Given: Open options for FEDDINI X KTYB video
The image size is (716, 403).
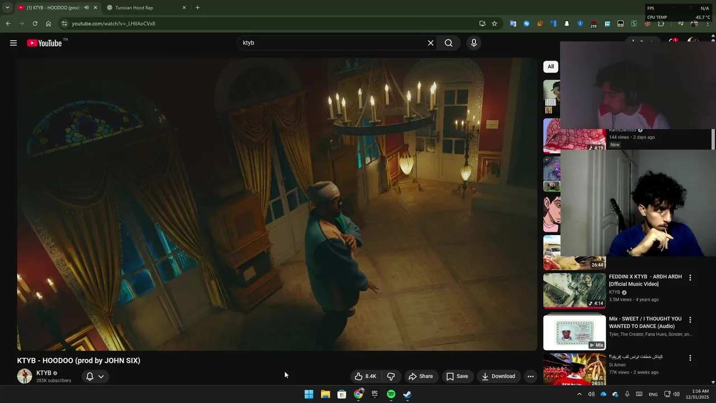Looking at the screenshot, I should click(x=690, y=278).
